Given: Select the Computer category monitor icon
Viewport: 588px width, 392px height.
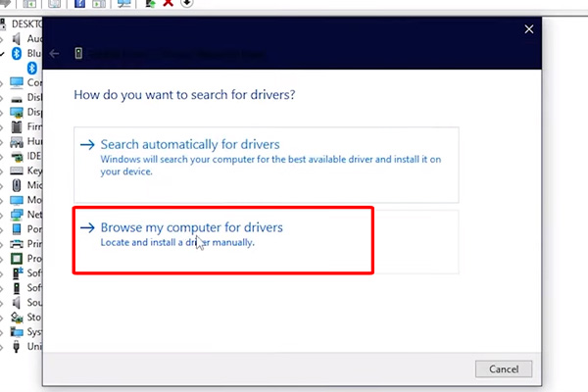Looking at the screenshot, I should (x=16, y=82).
